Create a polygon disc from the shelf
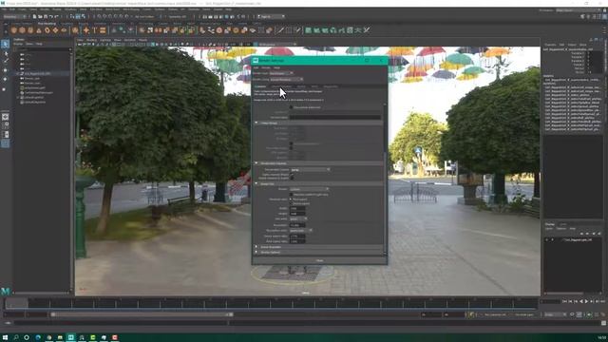608x342 pixels. tap(64, 30)
